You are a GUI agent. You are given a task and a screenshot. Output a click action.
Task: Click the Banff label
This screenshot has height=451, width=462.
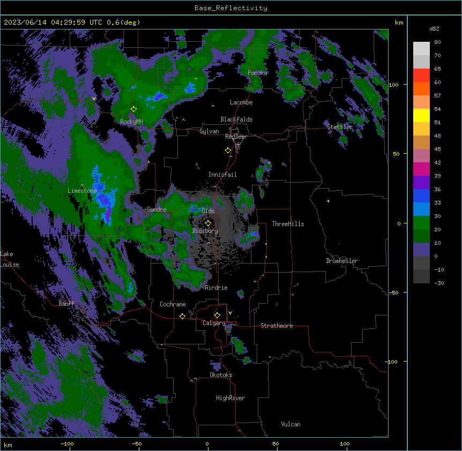(66, 304)
